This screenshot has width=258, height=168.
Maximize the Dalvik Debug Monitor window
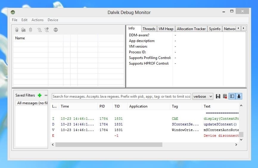tap(232, 11)
